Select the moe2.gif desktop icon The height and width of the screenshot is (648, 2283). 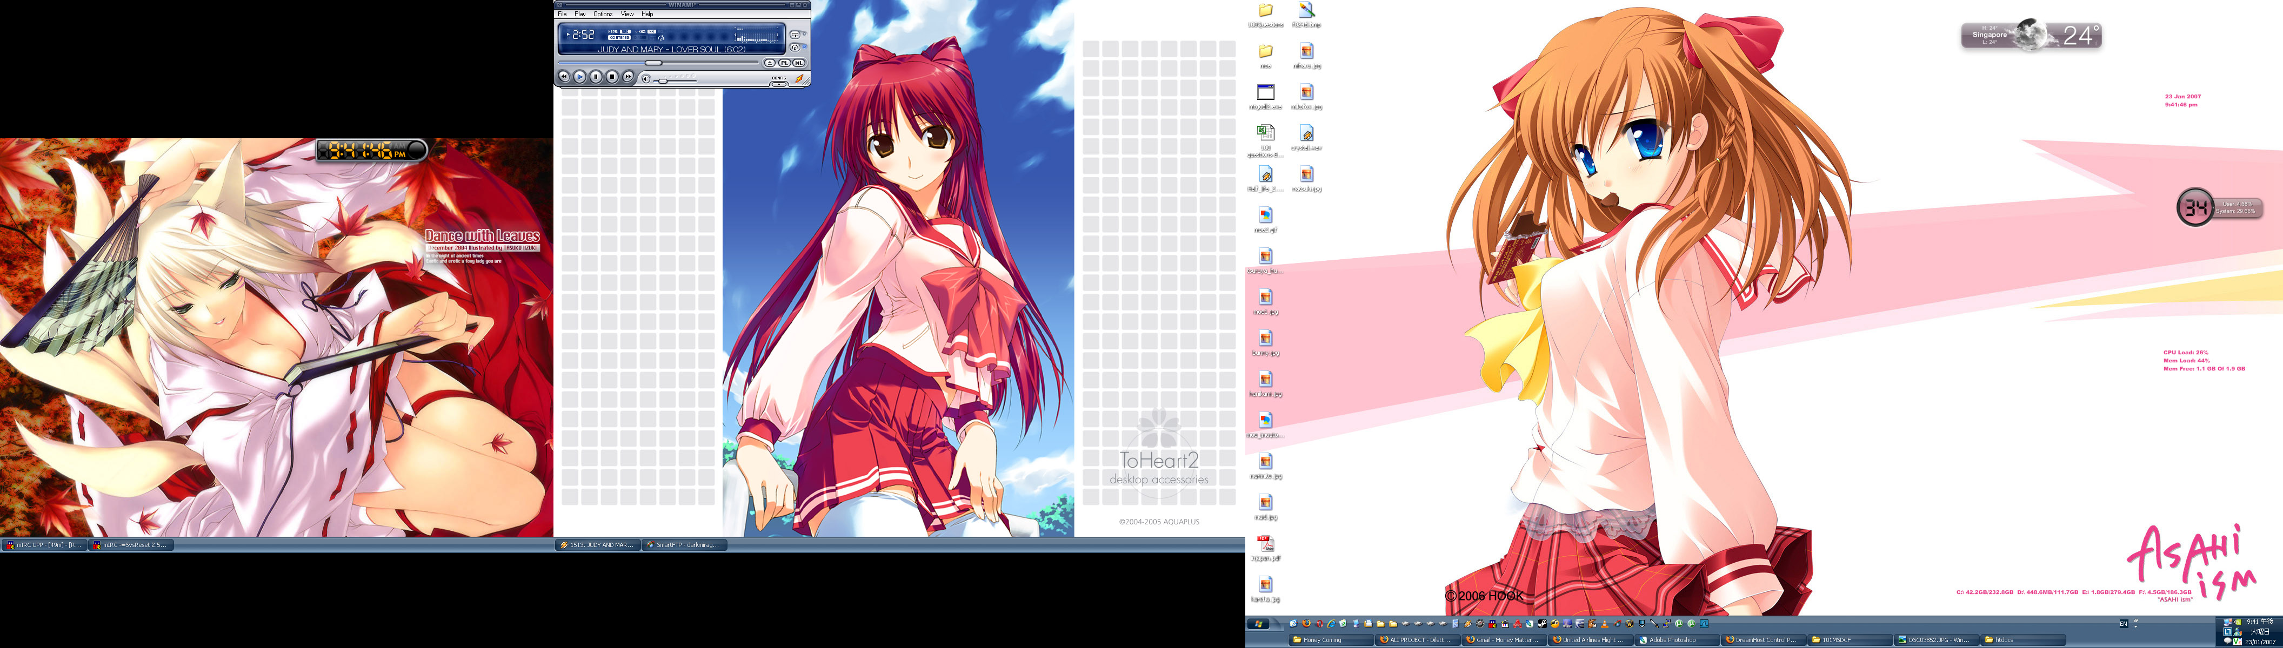[1266, 220]
